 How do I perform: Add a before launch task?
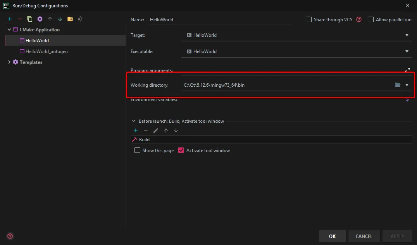(136, 130)
